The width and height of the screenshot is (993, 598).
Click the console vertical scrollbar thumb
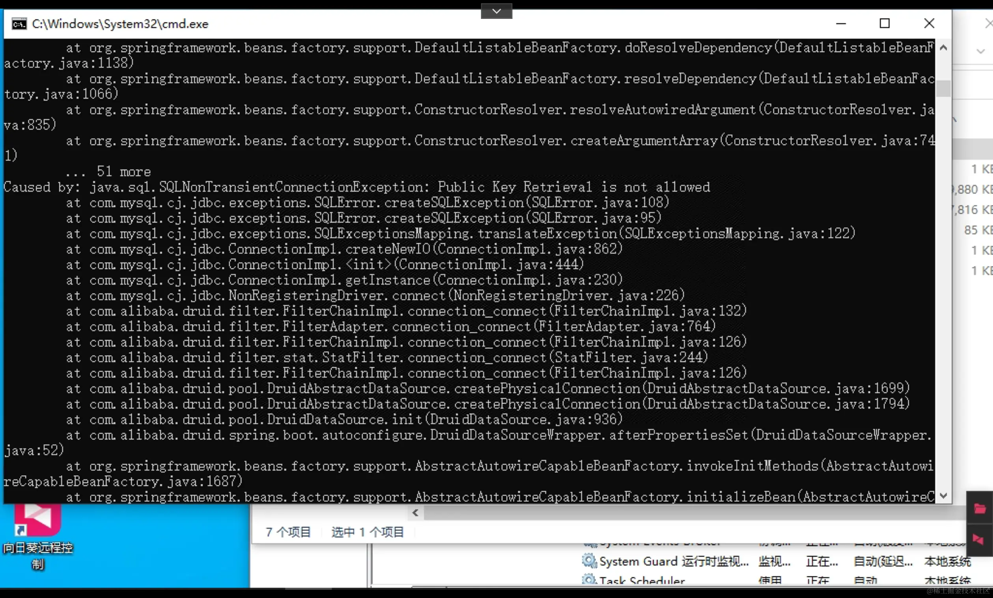pos(943,89)
